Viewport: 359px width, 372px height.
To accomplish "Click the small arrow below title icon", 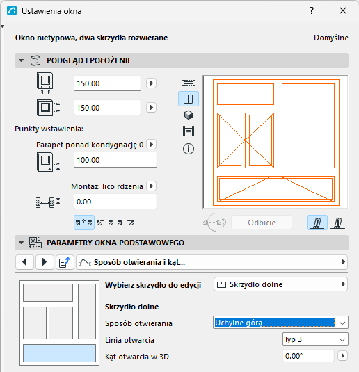I will point(2,26).
